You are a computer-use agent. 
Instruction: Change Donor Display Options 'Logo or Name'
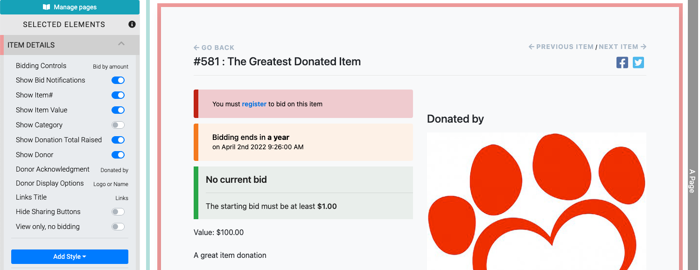click(111, 184)
